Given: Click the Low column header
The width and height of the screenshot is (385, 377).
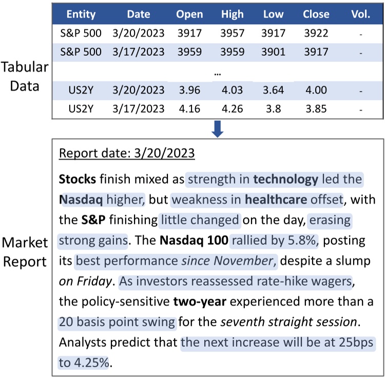Looking at the screenshot, I should tap(273, 14).
